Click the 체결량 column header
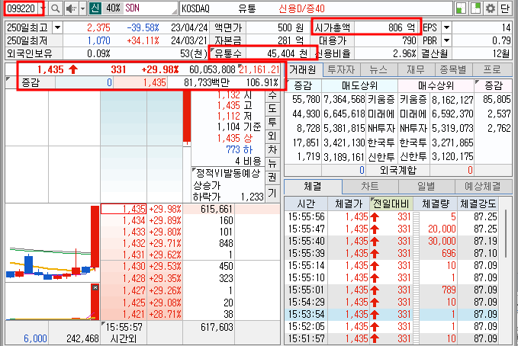Viewport: 518px width, 346px height. click(435, 203)
